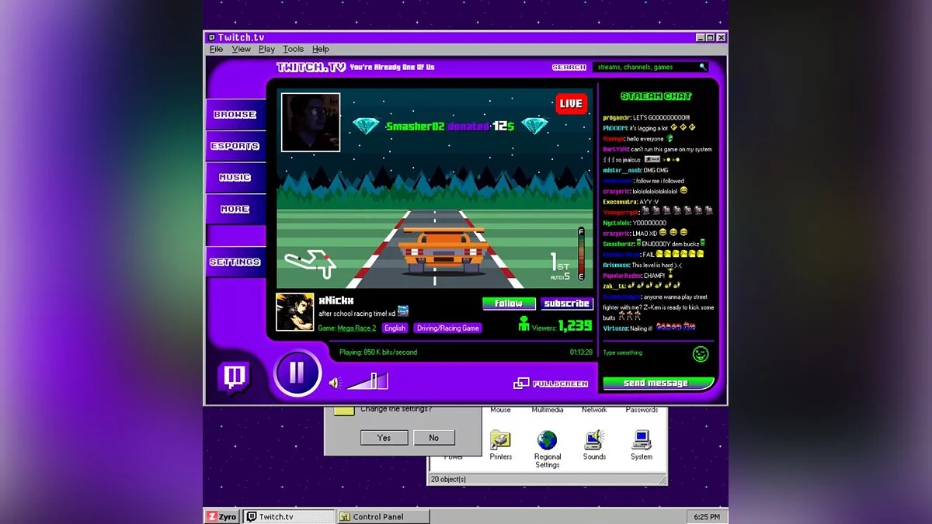This screenshot has width=932, height=524.
Task: Open the Tools menu
Action: coord(294,49)
